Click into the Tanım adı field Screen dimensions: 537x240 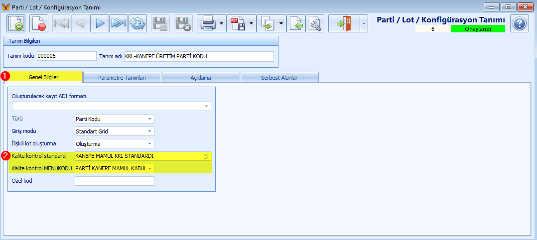[199, 56]
